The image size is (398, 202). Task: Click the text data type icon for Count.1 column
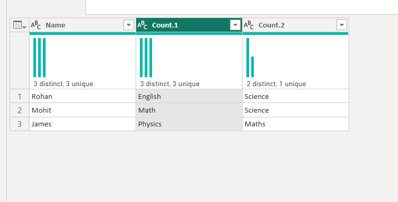[x=142, y=25]
